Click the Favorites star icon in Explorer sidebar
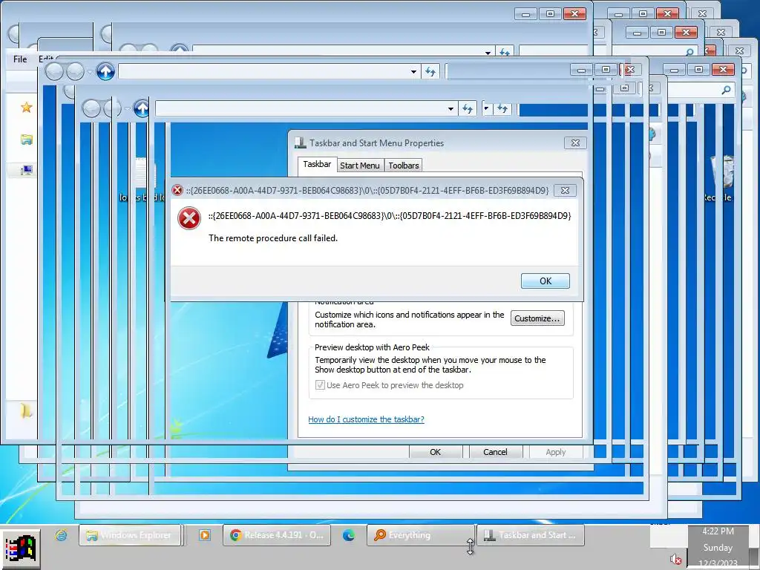 click(26, 107)
